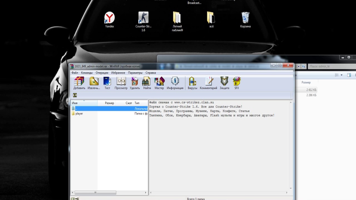Open the Yandex browser desktop shortcut
The image size is (356, 200).
(x=110, y=20)
